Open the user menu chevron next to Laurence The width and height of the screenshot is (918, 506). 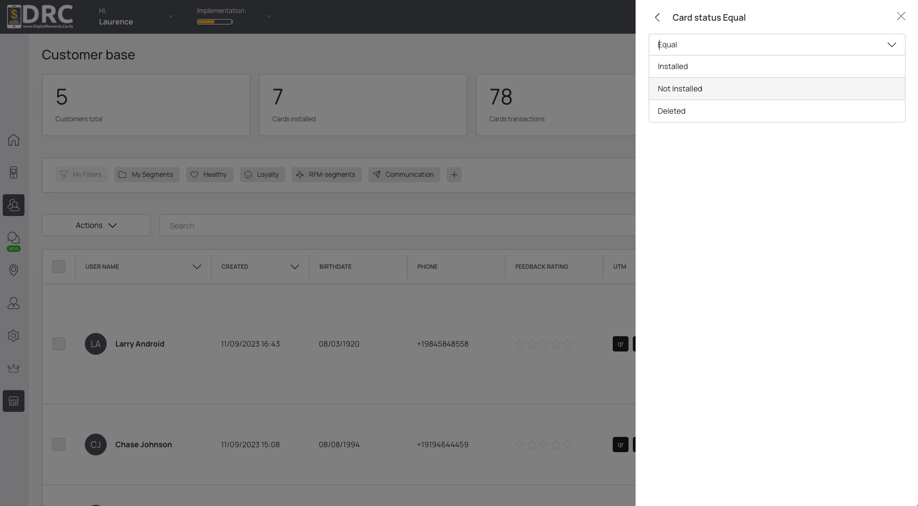point(171,16)
